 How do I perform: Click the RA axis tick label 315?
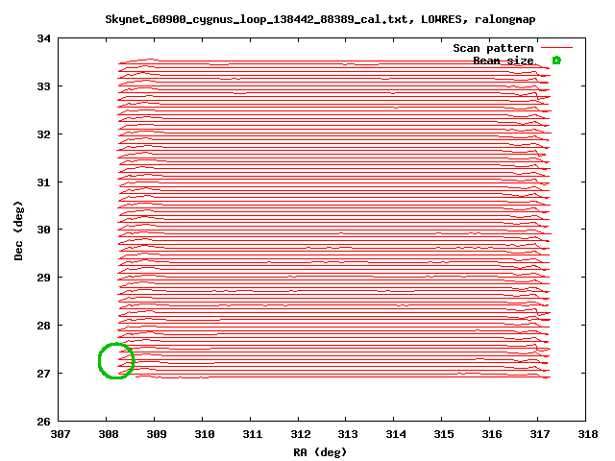click(444, 434)
